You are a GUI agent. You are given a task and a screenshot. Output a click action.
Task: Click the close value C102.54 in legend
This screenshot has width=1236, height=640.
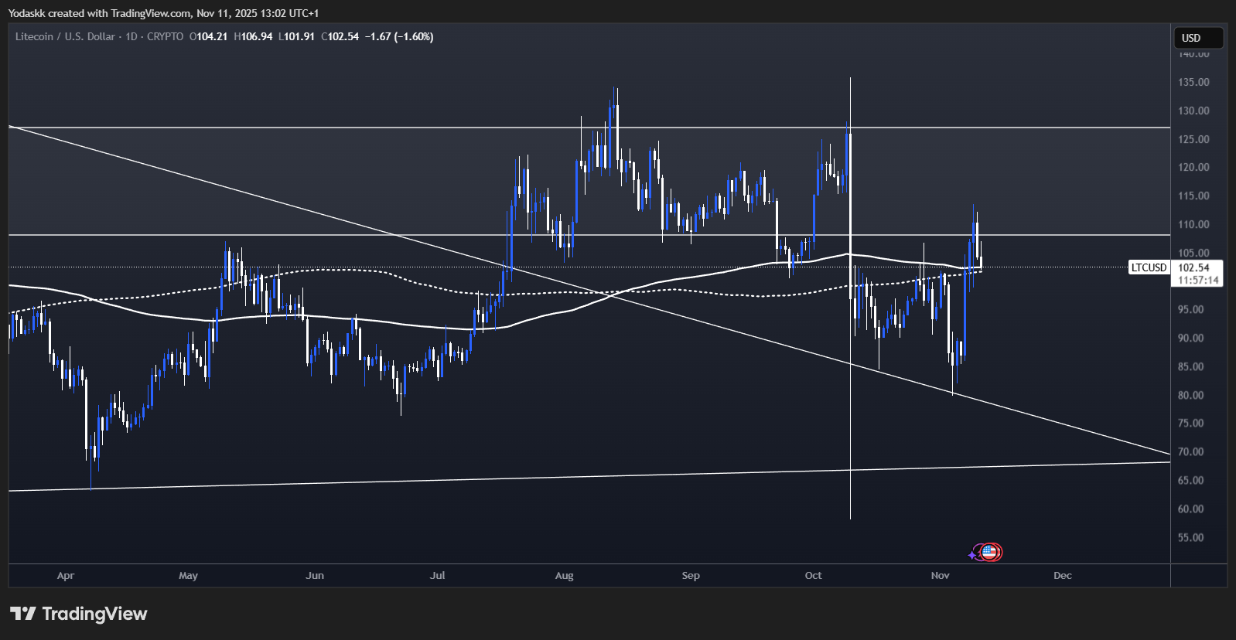(x=340, y=36)
